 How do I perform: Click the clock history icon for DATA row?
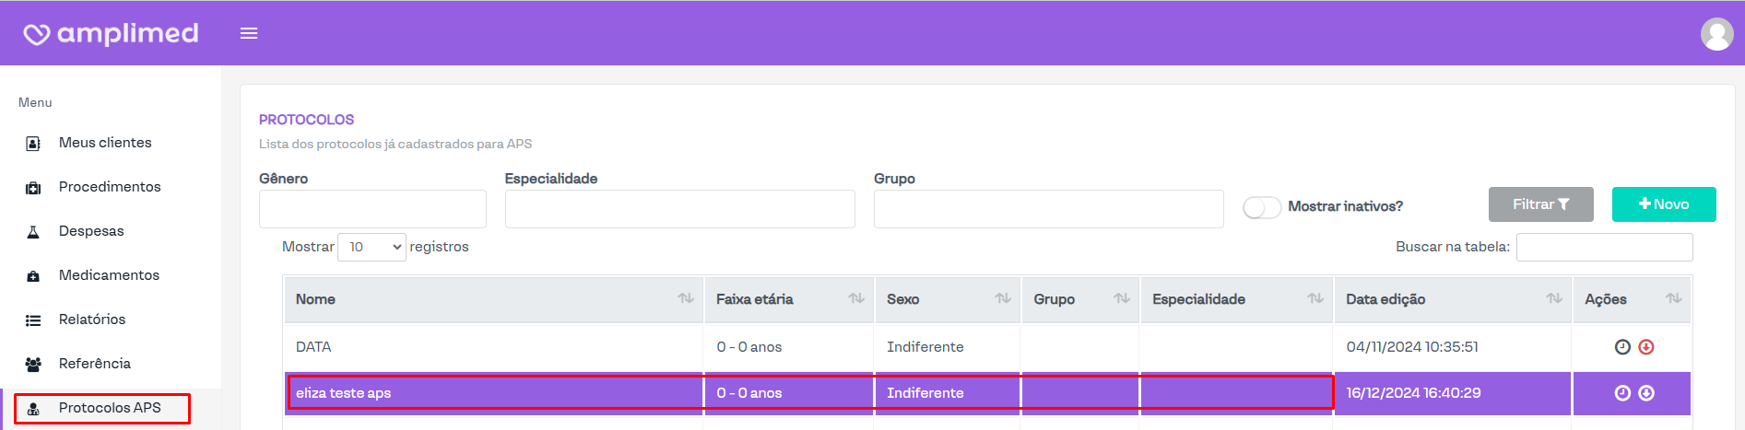point(1622,347)
